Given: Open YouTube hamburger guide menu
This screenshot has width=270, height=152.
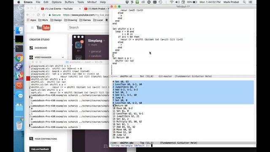Looking at the screenshot, I should (32, 27).
